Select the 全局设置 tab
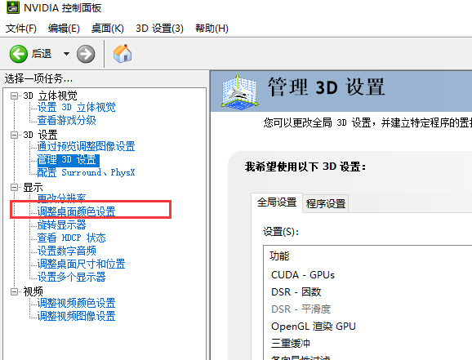 tap(277, 202)
